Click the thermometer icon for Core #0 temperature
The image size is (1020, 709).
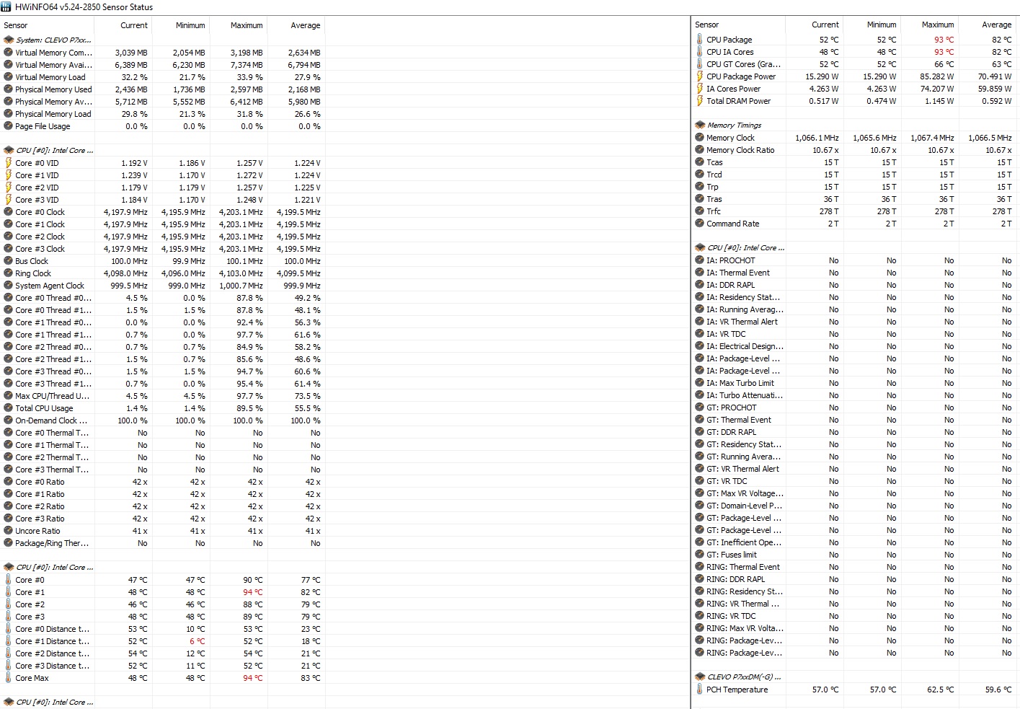[x=9, y=579]
